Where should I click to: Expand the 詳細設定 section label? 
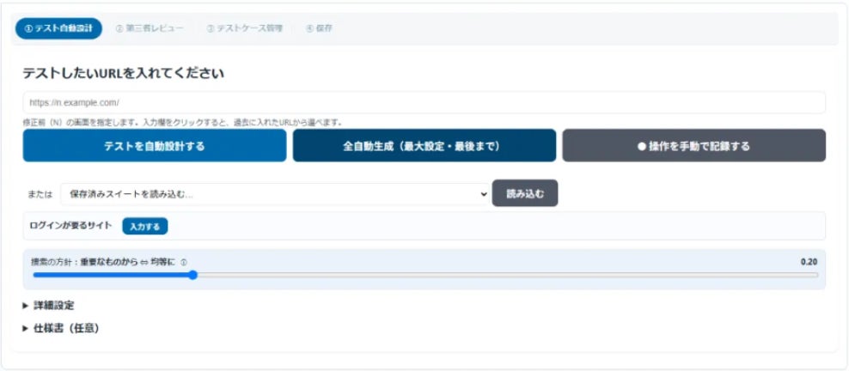(x=54, y=306)
